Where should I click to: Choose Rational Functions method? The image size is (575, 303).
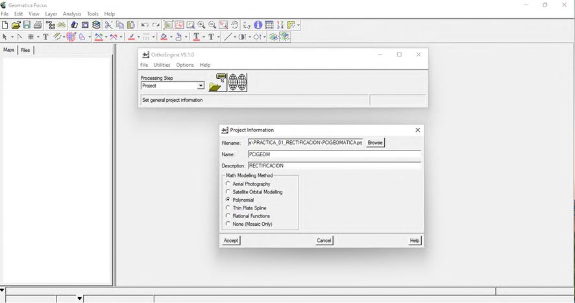(x=228, y=216)
